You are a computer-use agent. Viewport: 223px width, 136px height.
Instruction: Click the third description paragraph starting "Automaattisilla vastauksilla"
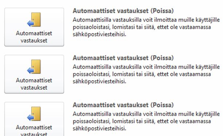pos(146,121)
